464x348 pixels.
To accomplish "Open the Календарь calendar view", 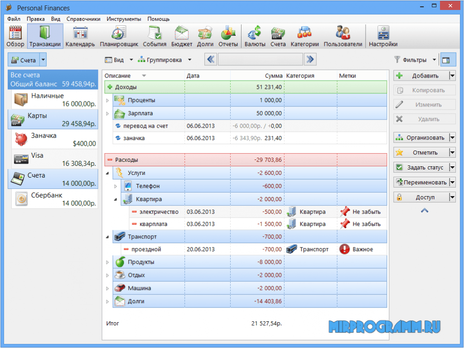I will click(x=80, y=36).
